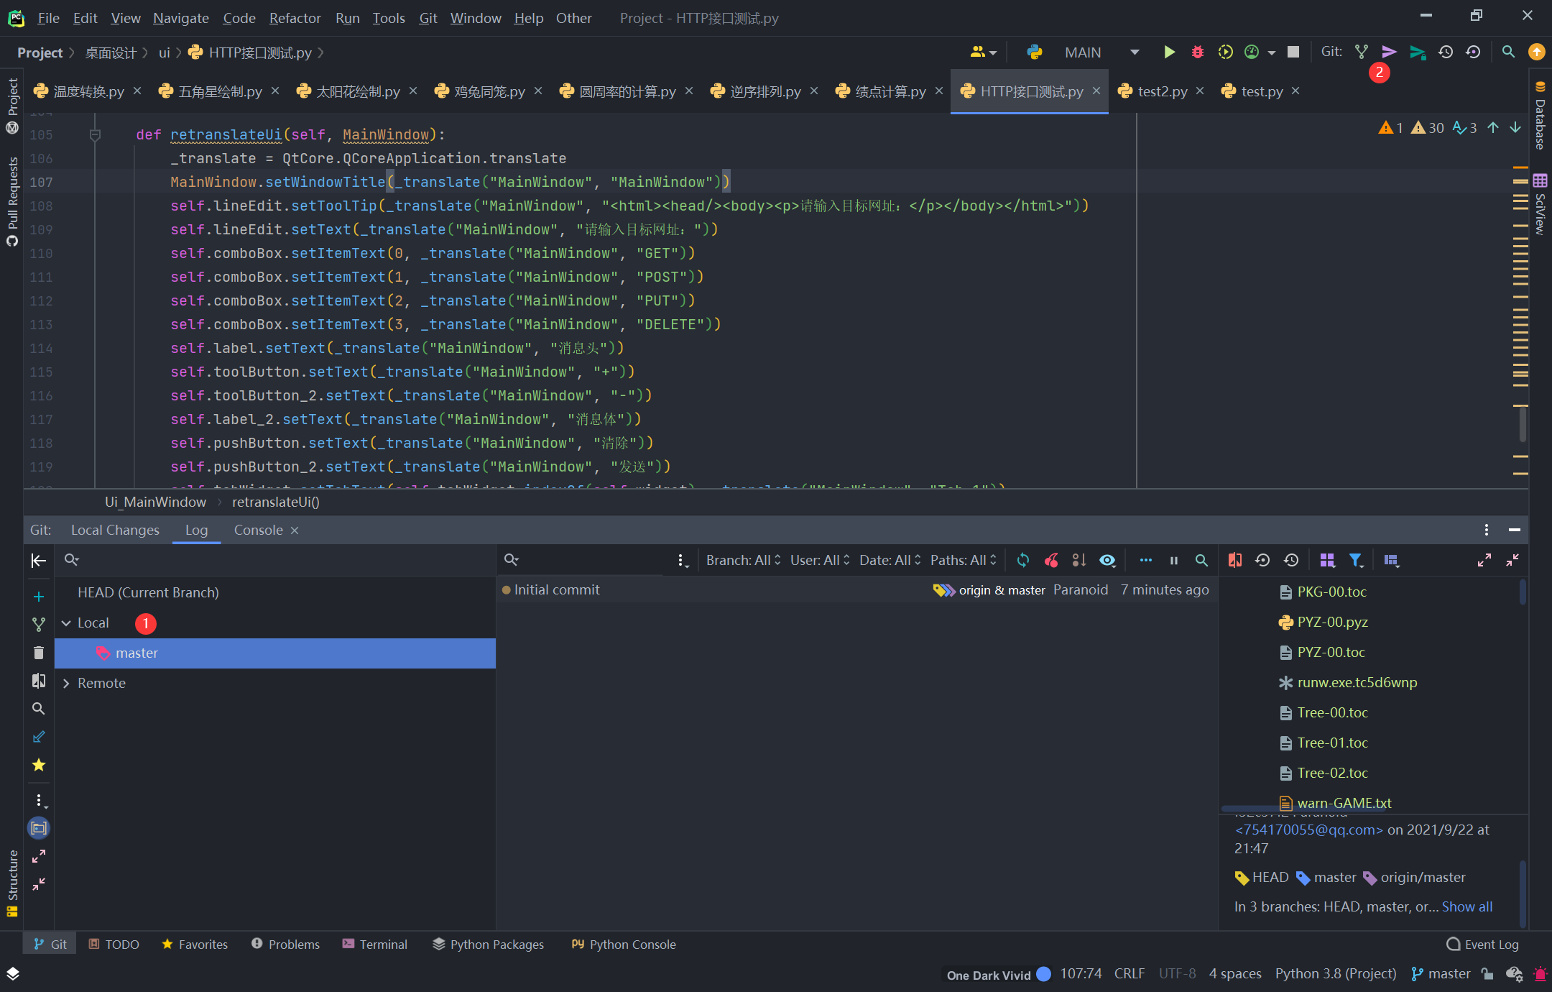Click master branch in local branches list
The width and height of the screenshot is (1552, 992).
pyautogui.click(x=278, y=653)
